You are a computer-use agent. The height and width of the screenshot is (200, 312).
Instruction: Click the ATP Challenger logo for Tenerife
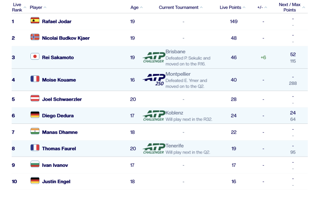153,148
